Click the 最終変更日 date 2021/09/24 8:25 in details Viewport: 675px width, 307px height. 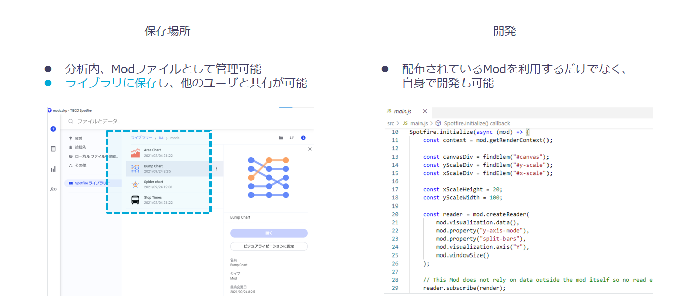pos(242,292)
